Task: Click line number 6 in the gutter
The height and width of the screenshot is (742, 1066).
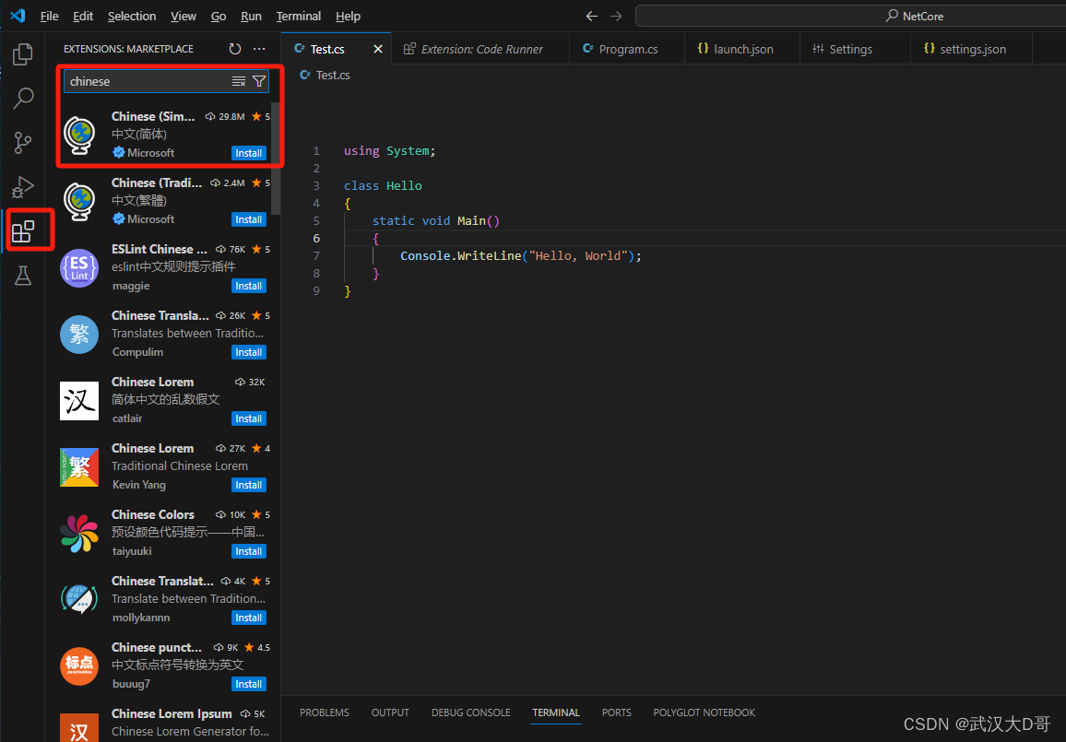Action: (x=316, y=239)
